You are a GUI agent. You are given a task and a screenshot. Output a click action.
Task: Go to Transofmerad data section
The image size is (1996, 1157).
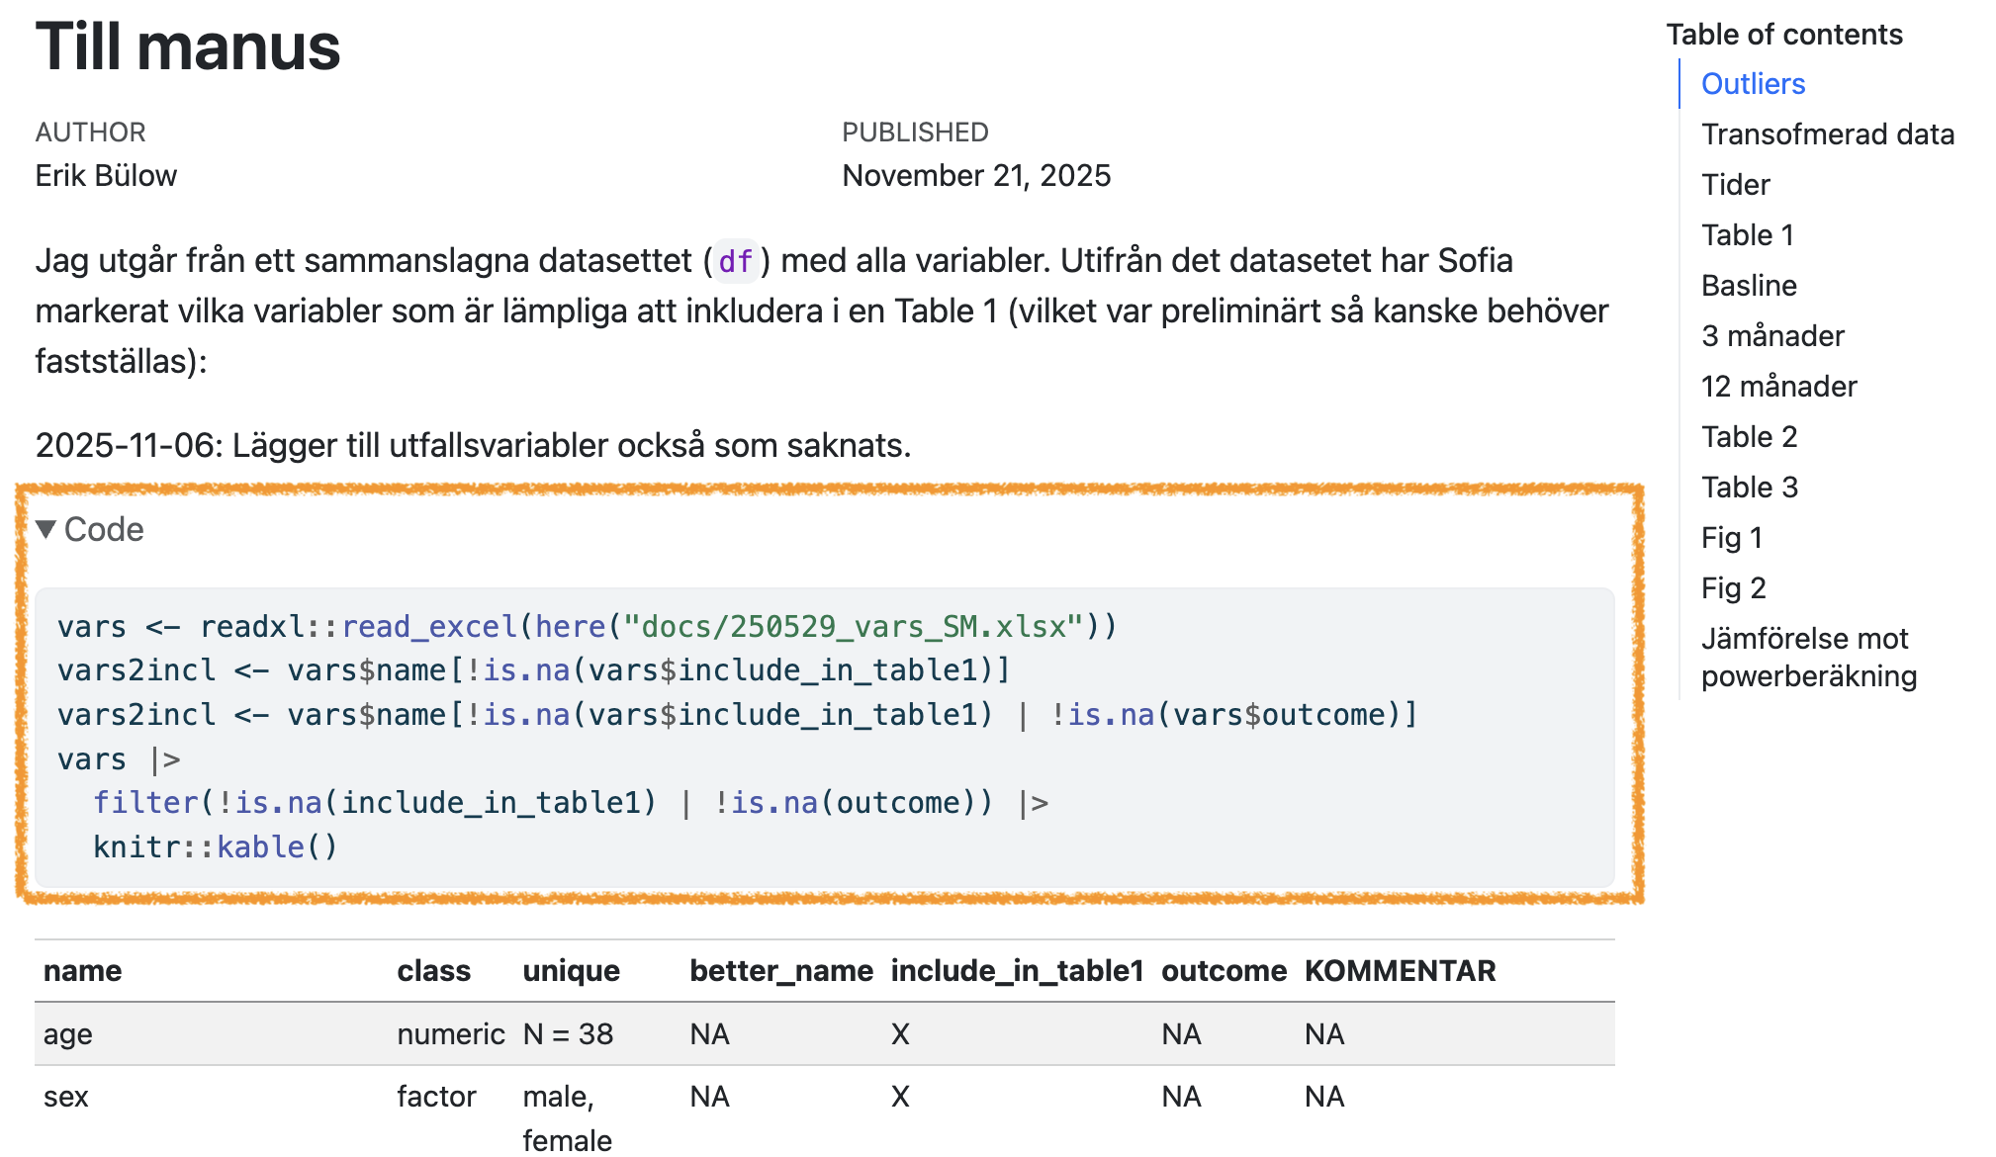click(1827, 134)
